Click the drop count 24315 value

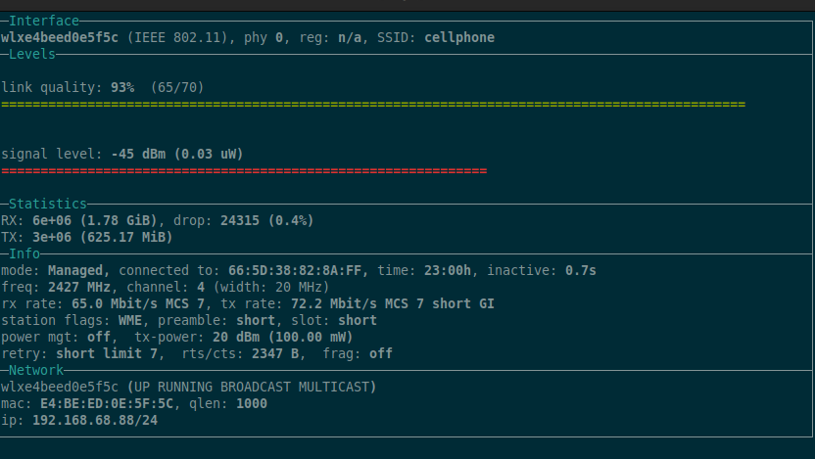tap(240, 220)
